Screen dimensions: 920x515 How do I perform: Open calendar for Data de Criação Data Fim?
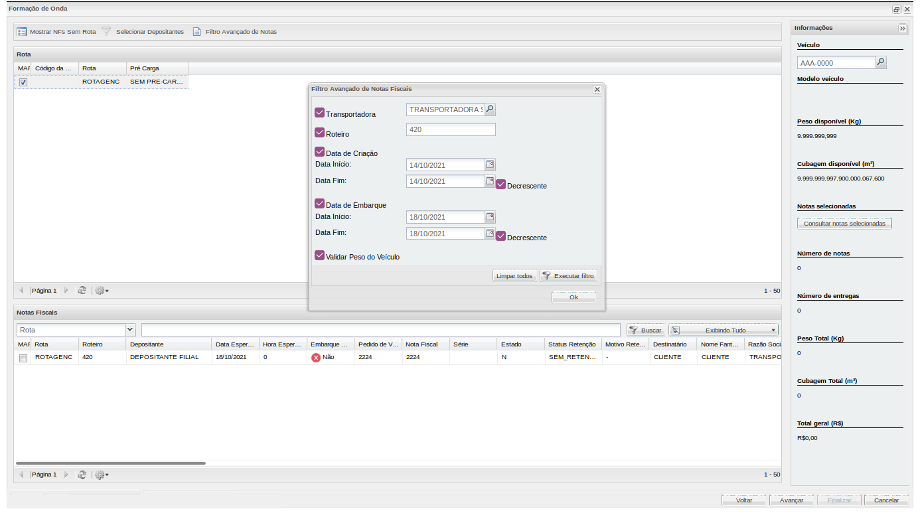click(490, 181)
